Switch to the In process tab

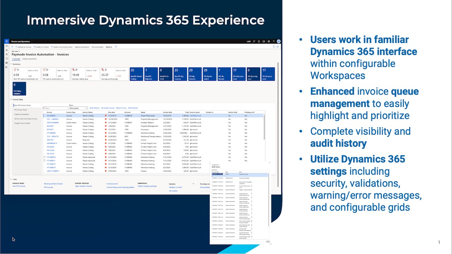(16, 59)
